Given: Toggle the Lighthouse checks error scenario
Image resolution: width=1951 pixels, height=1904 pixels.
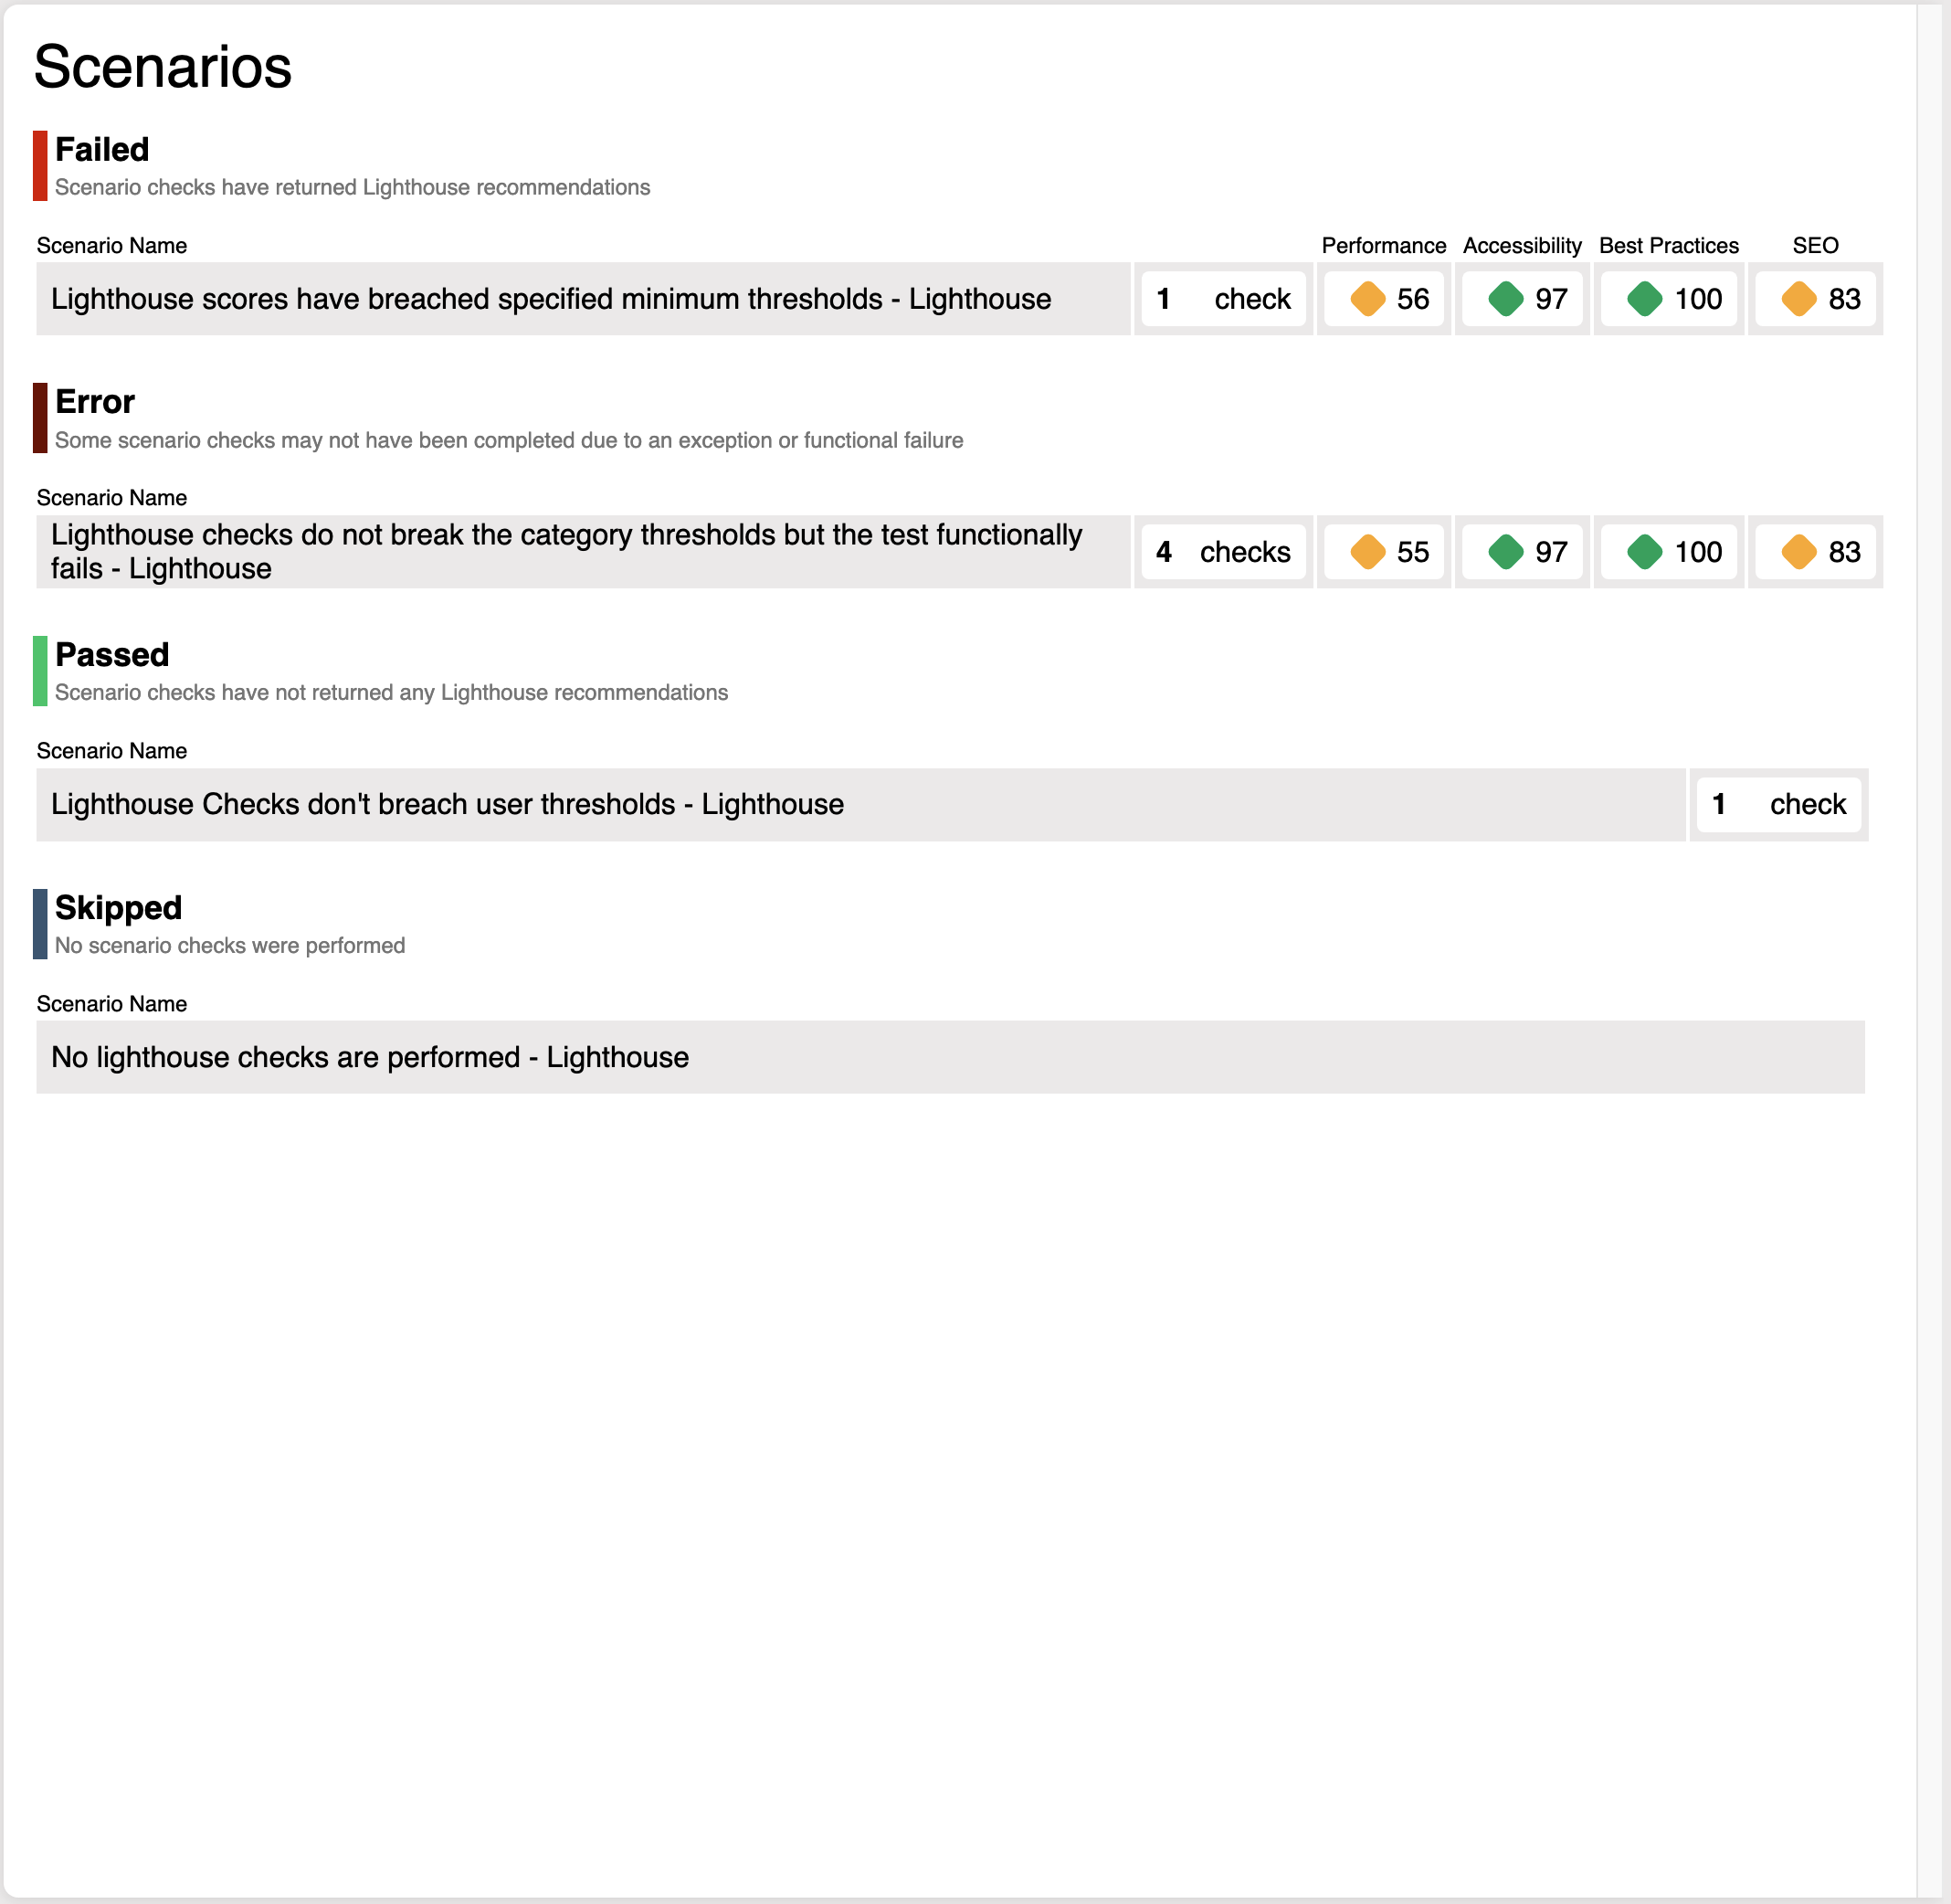Looking at the screenshot, I should [574, 551].
